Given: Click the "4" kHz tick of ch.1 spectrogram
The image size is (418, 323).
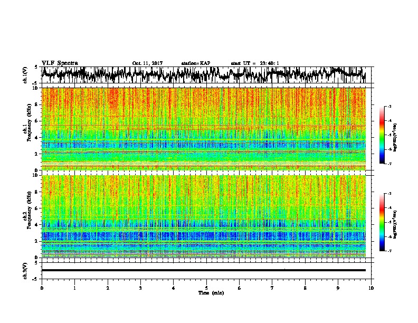Looking at the screenshot, I should [37, 138].
